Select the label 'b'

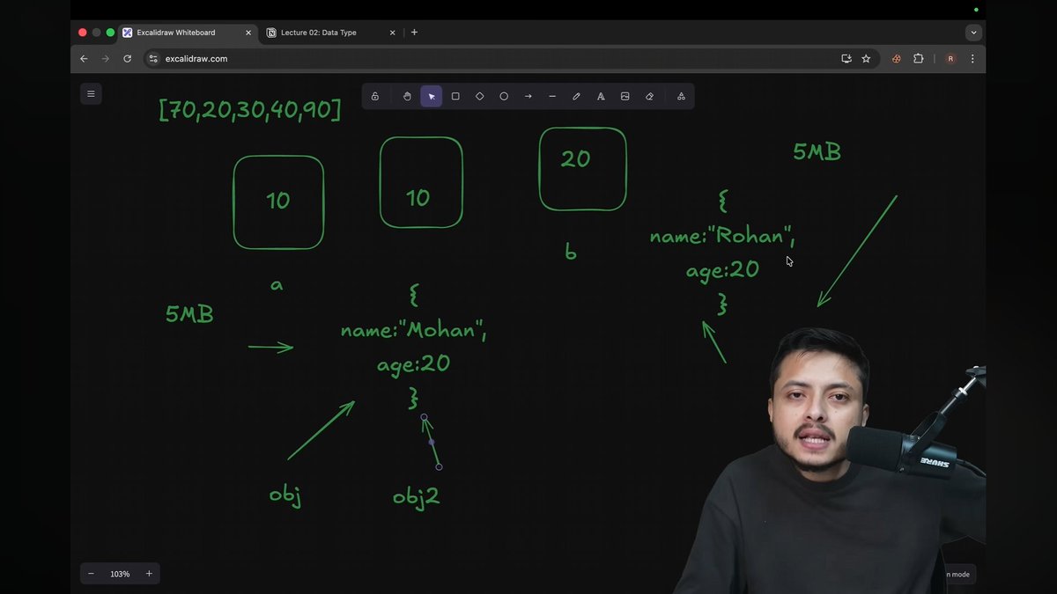pyautogui.click(x=571, y=252)
